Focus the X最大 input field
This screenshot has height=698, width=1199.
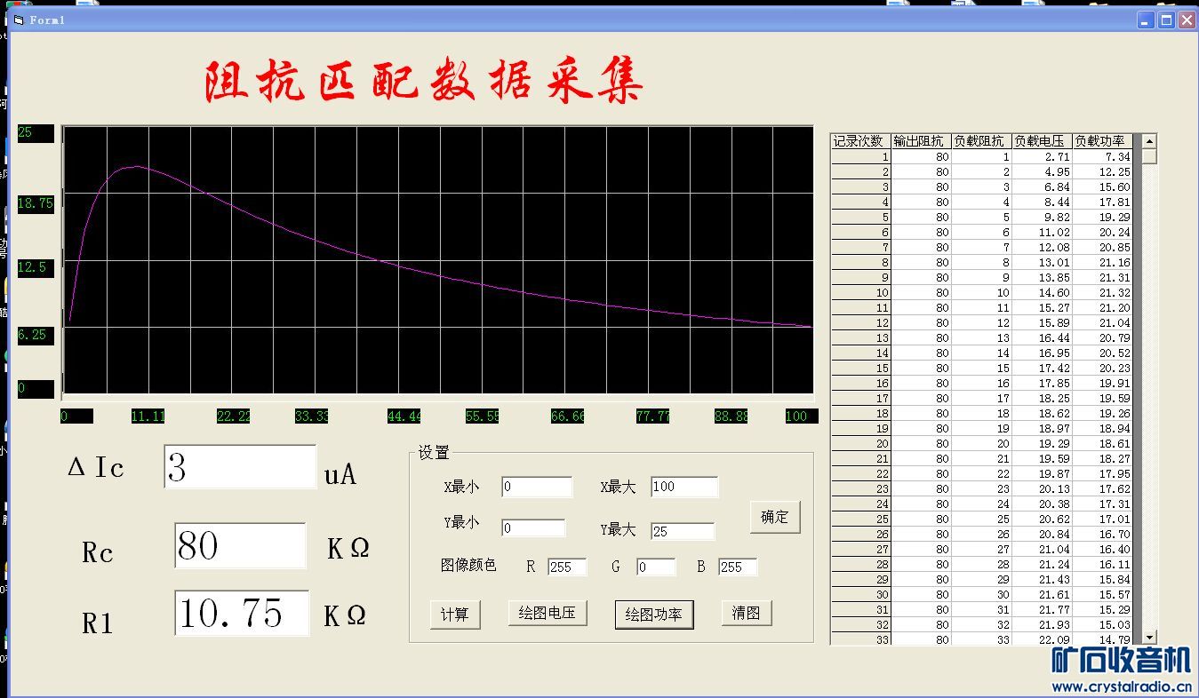click(683, 487)
